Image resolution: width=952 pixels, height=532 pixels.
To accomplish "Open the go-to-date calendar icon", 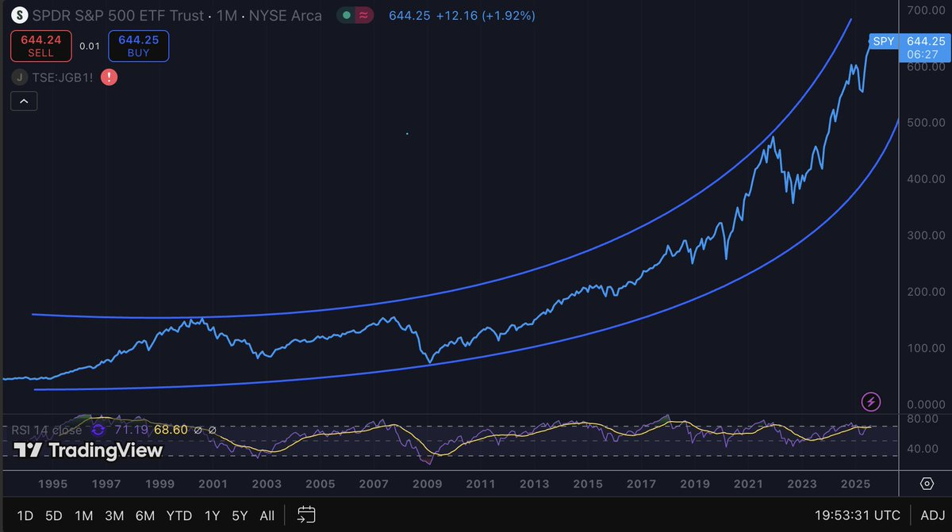I will point(307,515).
